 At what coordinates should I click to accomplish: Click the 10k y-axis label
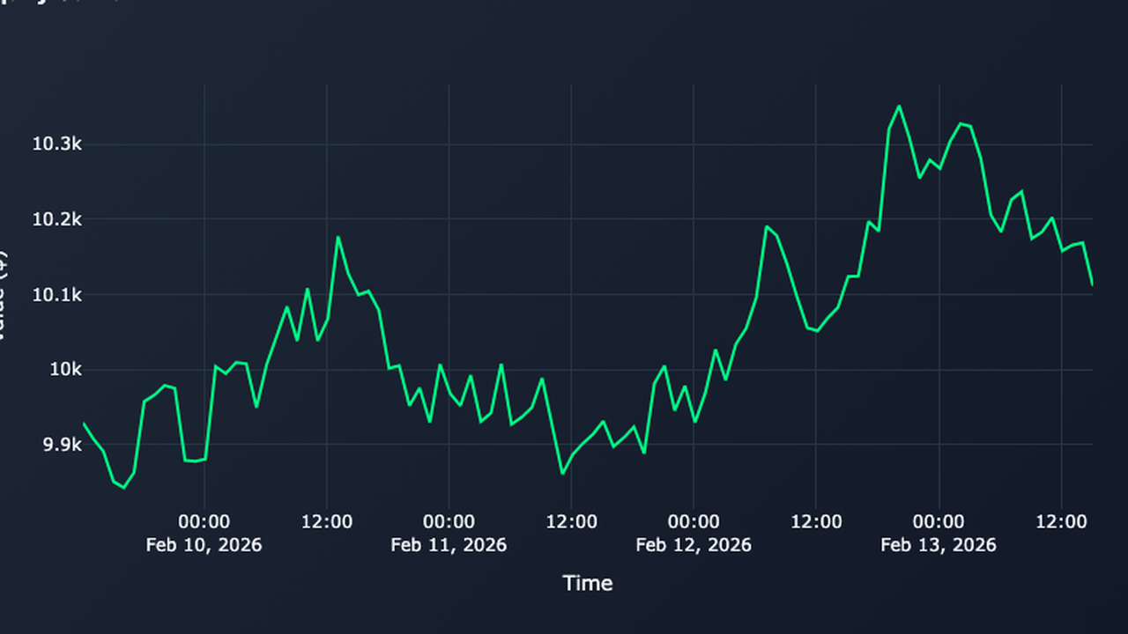(x=65, y=370)
